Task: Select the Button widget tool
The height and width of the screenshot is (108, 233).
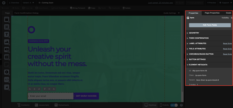Action: pyautogui.click(x=7, y=49)
